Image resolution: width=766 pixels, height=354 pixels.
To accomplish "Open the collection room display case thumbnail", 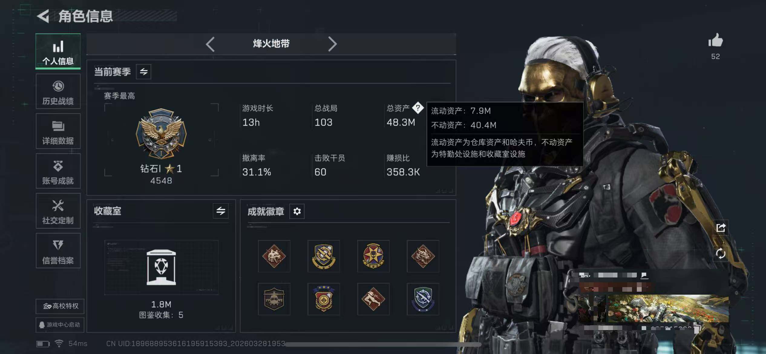I will coord(161,267).
